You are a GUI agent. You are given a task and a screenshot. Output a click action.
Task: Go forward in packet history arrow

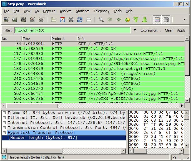point(119,20)
